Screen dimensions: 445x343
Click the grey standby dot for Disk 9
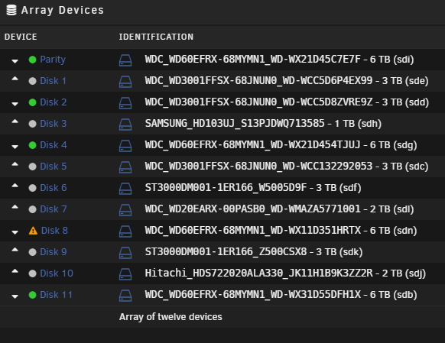[x=33, y=252]
